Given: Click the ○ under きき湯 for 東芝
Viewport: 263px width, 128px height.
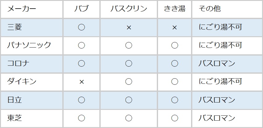Looking at the screenshot, I should click(x=174, y=118).
